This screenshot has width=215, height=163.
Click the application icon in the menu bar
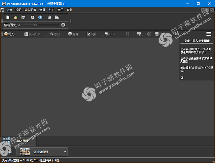point(2,10)
